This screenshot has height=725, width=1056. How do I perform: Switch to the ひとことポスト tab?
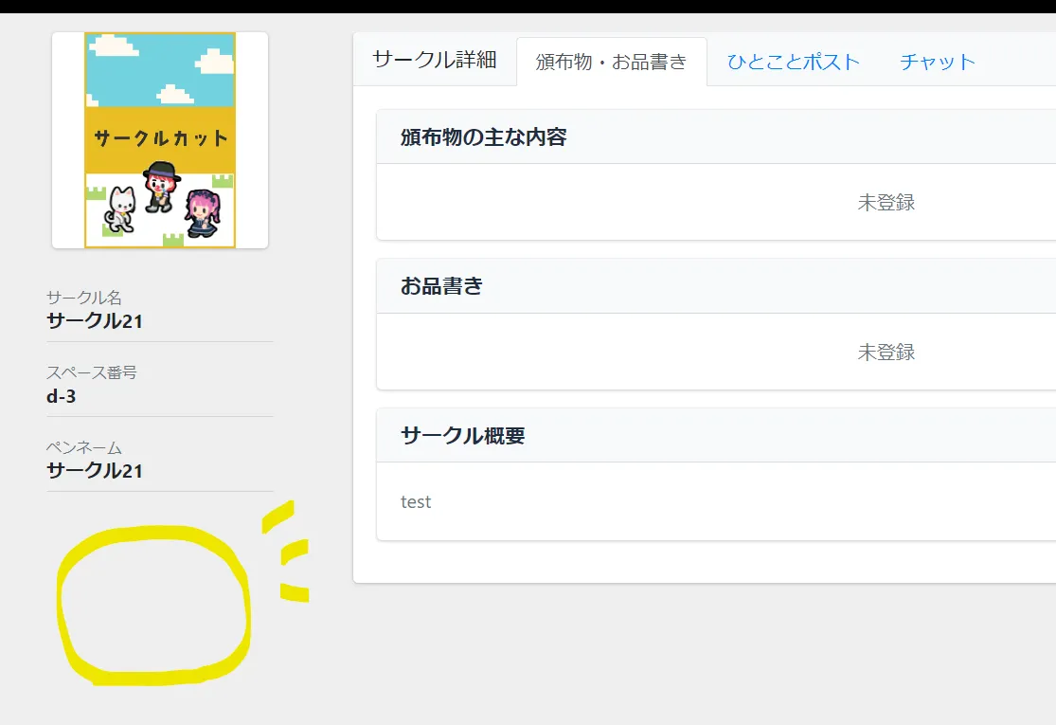(x=793, y=63)
